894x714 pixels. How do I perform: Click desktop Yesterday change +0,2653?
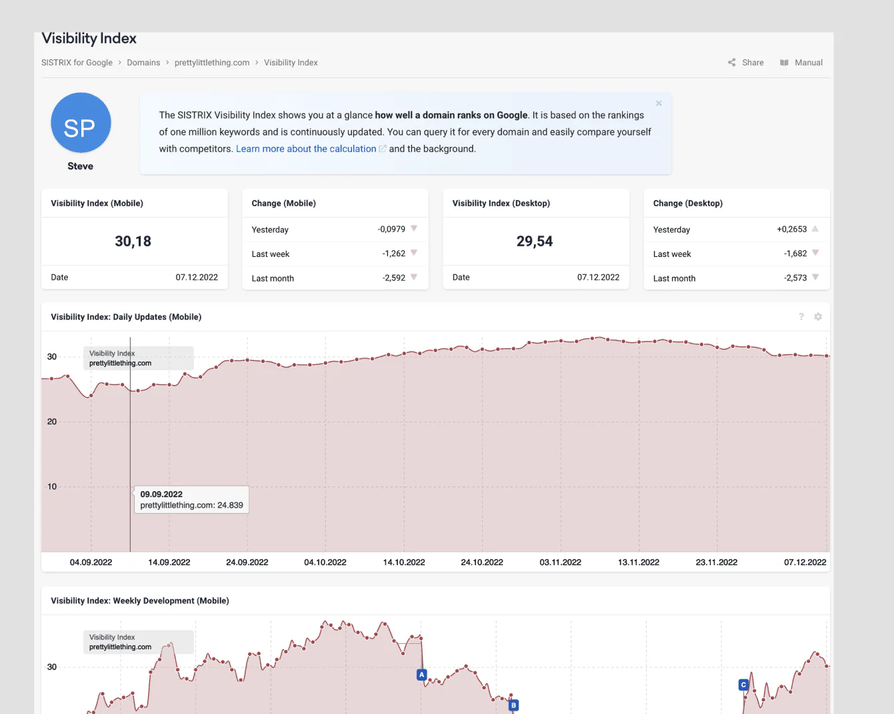pos(792,230)
